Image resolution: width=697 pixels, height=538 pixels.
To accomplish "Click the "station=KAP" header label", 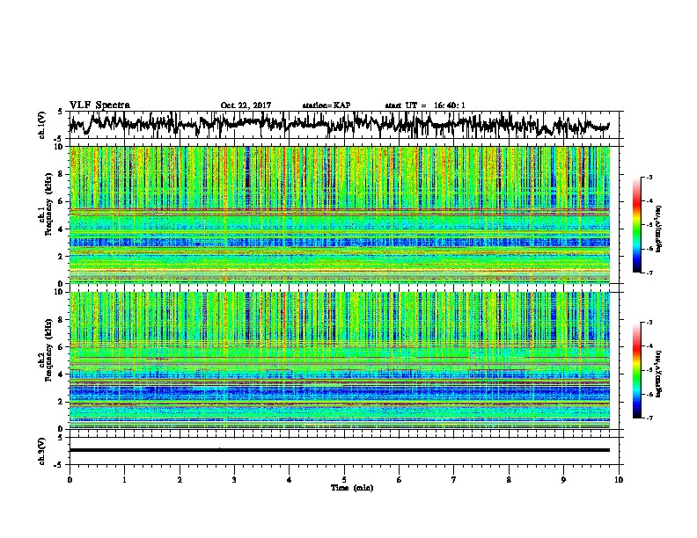I will pyautogui.click(x=326, y=105).
